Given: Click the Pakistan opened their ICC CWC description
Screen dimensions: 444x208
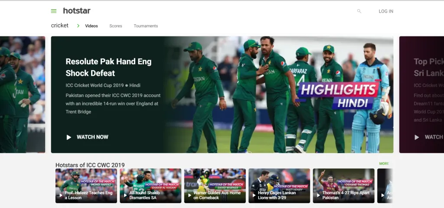Looking at the screenshot, I should pyautogui.click(x=113, y=104).
